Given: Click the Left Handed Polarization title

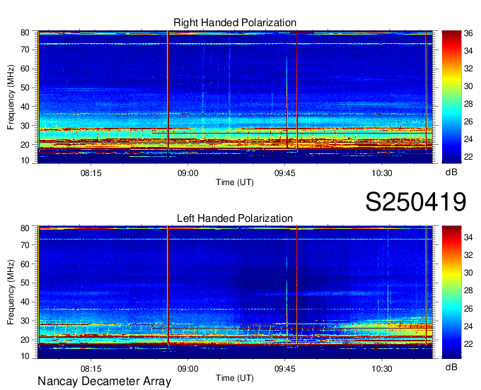Looking at the screenshot, I should click(x=235, y=218).
